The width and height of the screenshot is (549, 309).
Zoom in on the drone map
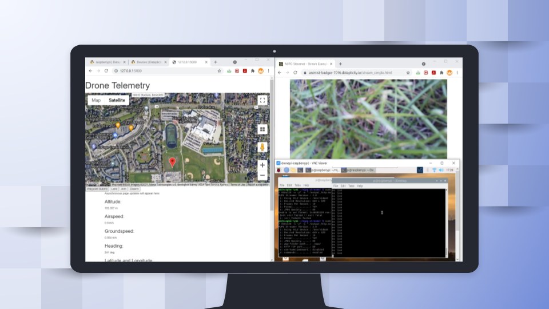(x=262, y=165)
